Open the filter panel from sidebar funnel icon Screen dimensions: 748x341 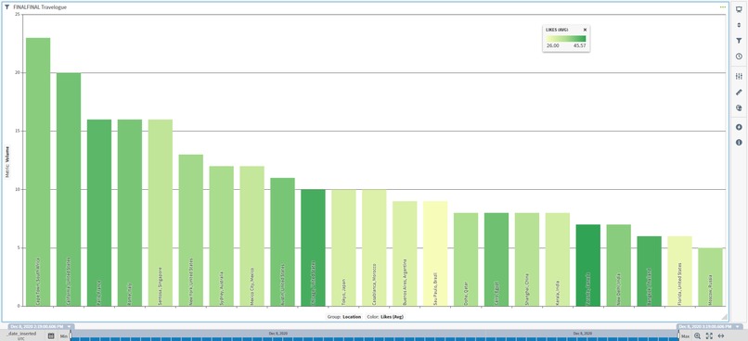[x=739, y=41]
